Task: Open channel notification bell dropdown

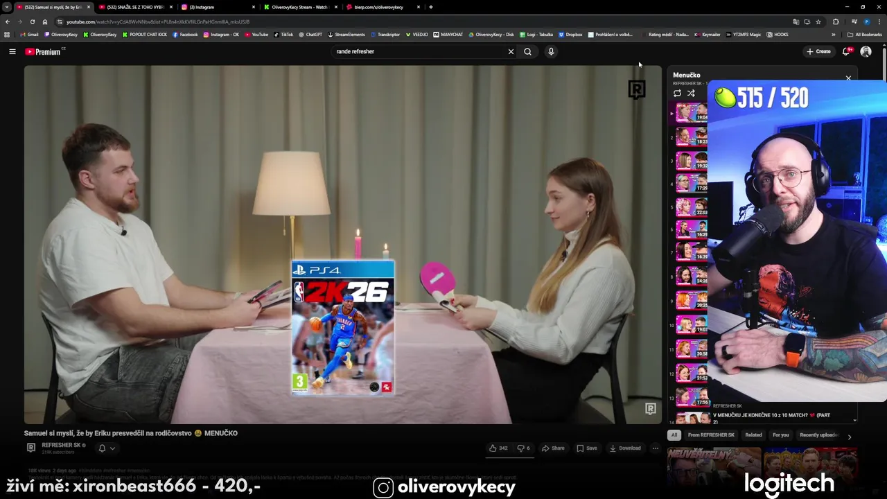Action: click(x=107, y=448)
